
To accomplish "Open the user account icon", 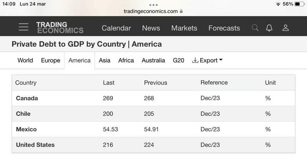I will click(x=285, y=28).
